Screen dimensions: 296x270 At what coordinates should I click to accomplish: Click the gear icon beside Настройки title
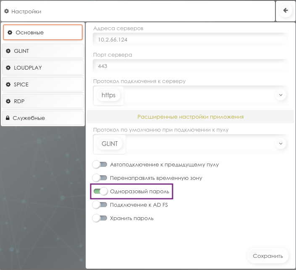point(6,11)
